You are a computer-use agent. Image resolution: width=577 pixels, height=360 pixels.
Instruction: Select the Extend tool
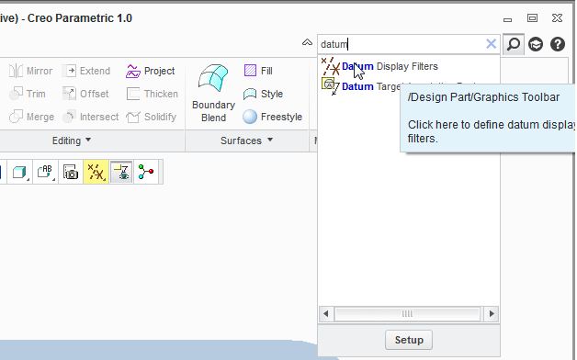tap(86, 71)
